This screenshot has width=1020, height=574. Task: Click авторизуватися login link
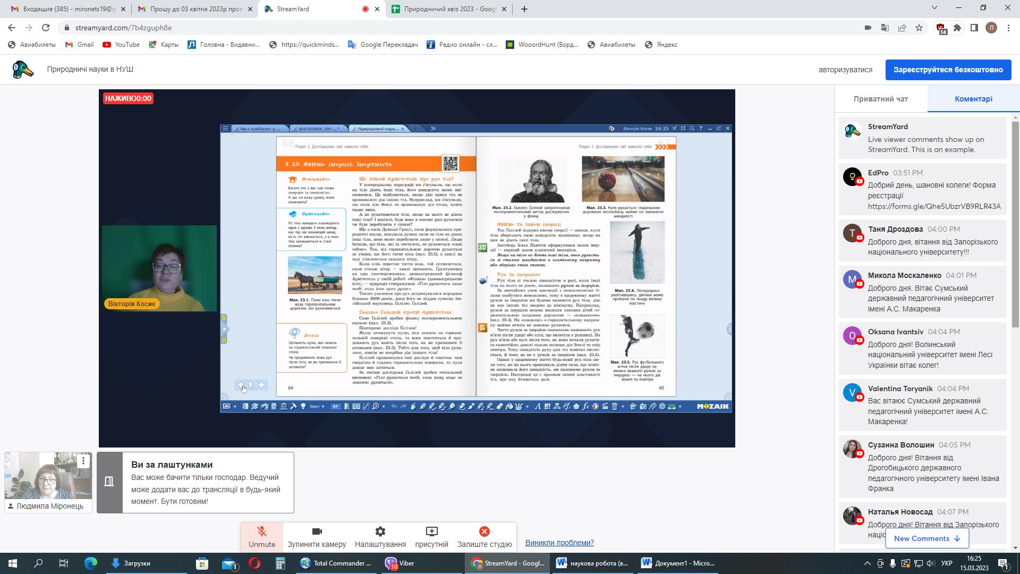click(x=845, y=70)
